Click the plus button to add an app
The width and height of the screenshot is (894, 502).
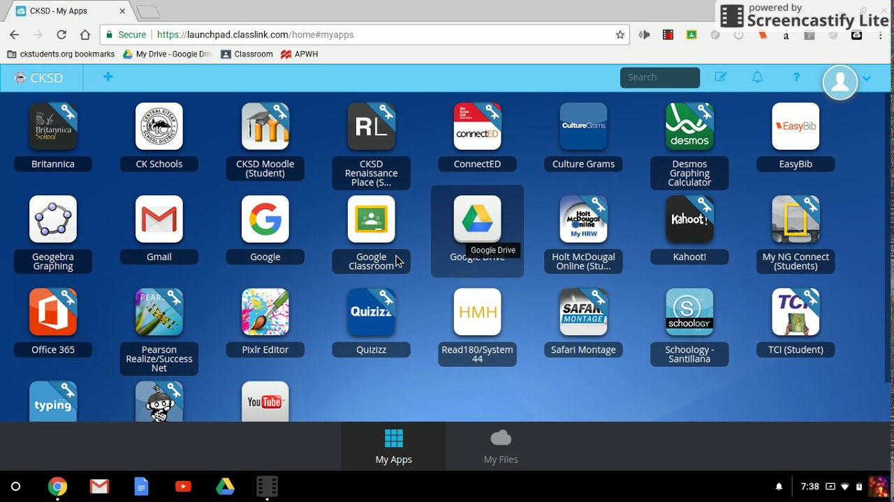[108, 77]
